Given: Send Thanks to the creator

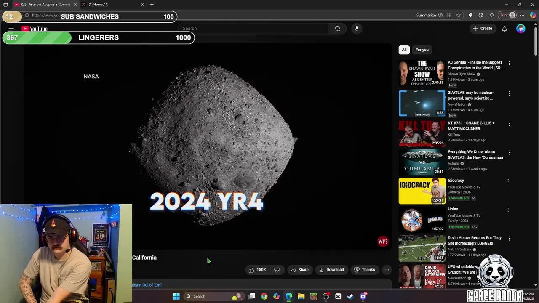Looking at the screenshot, I should (x=364, y=270).
